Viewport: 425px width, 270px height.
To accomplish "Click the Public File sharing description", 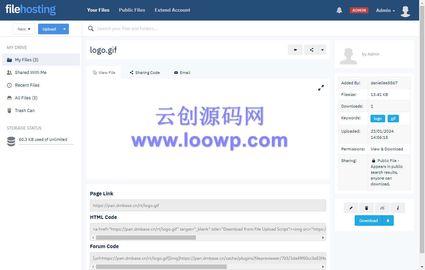I will (x=387, y=172).
